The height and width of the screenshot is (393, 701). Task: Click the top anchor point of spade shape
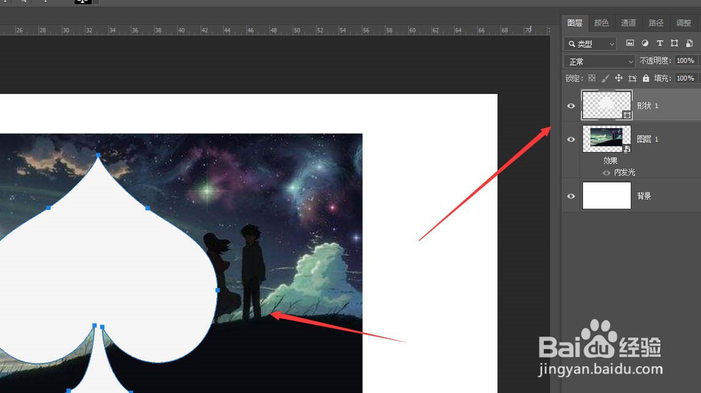click(x=98, y=155)
